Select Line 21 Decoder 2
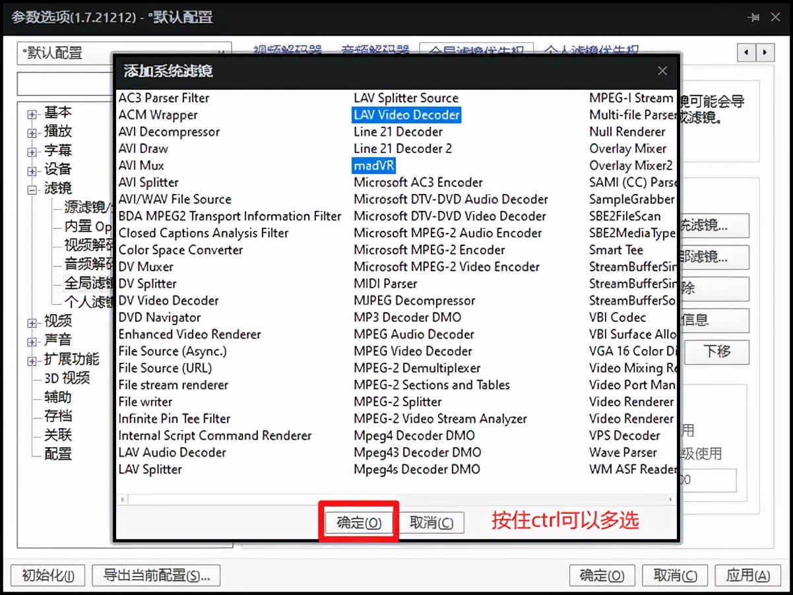 click(403, 148)
